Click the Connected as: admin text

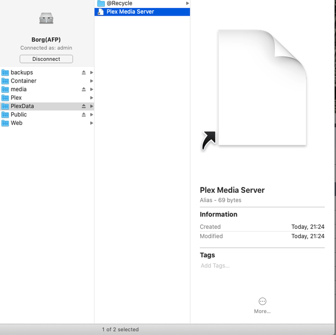(46, 48)
